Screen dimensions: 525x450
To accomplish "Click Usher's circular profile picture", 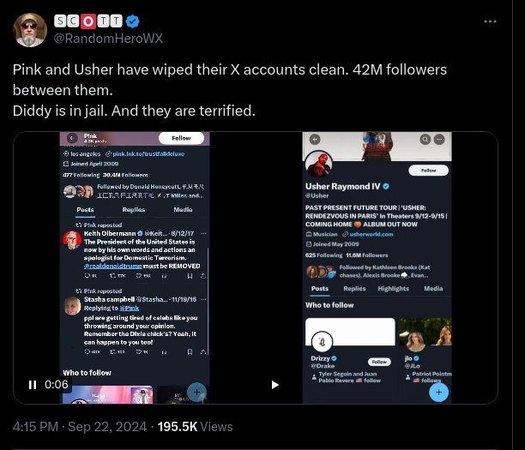I will pyautogui.click(x=319, y=165).
